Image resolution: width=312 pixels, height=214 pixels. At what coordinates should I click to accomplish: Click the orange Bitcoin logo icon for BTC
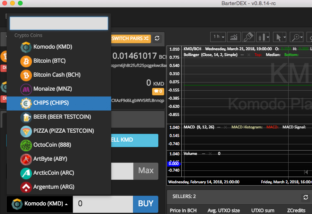26,61
